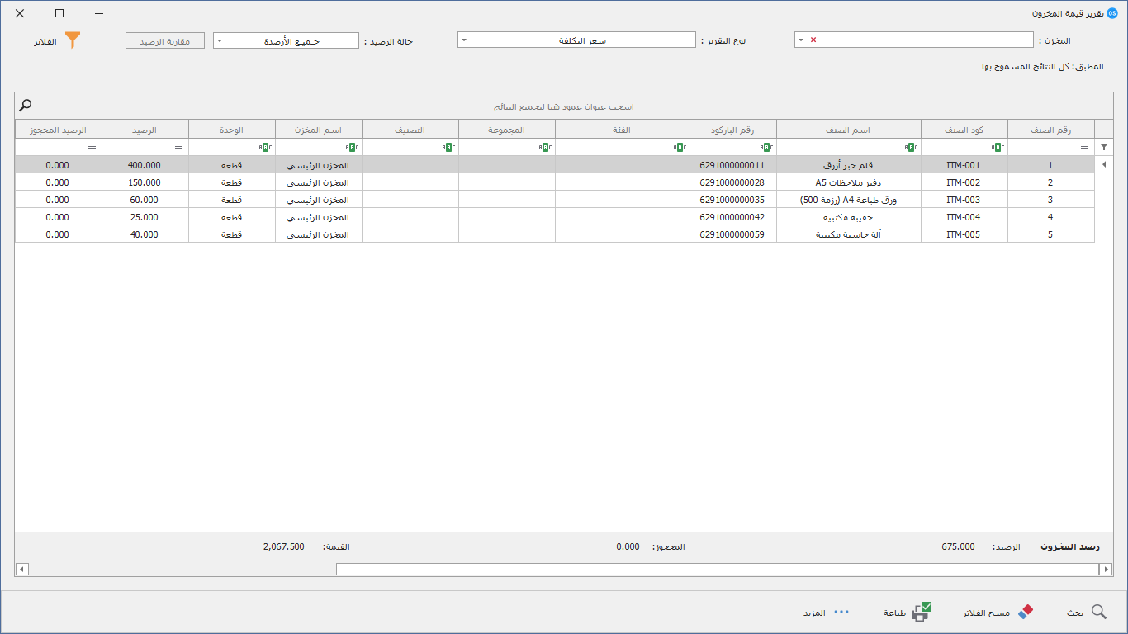Open filter condition icon under كود الصنف

tap(998, 147)
